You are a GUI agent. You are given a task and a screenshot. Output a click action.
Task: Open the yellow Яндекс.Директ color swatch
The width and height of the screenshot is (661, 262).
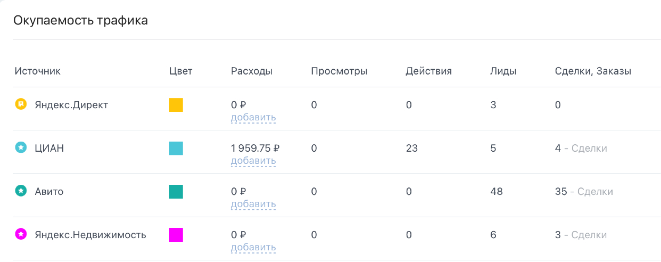(176, 105)
